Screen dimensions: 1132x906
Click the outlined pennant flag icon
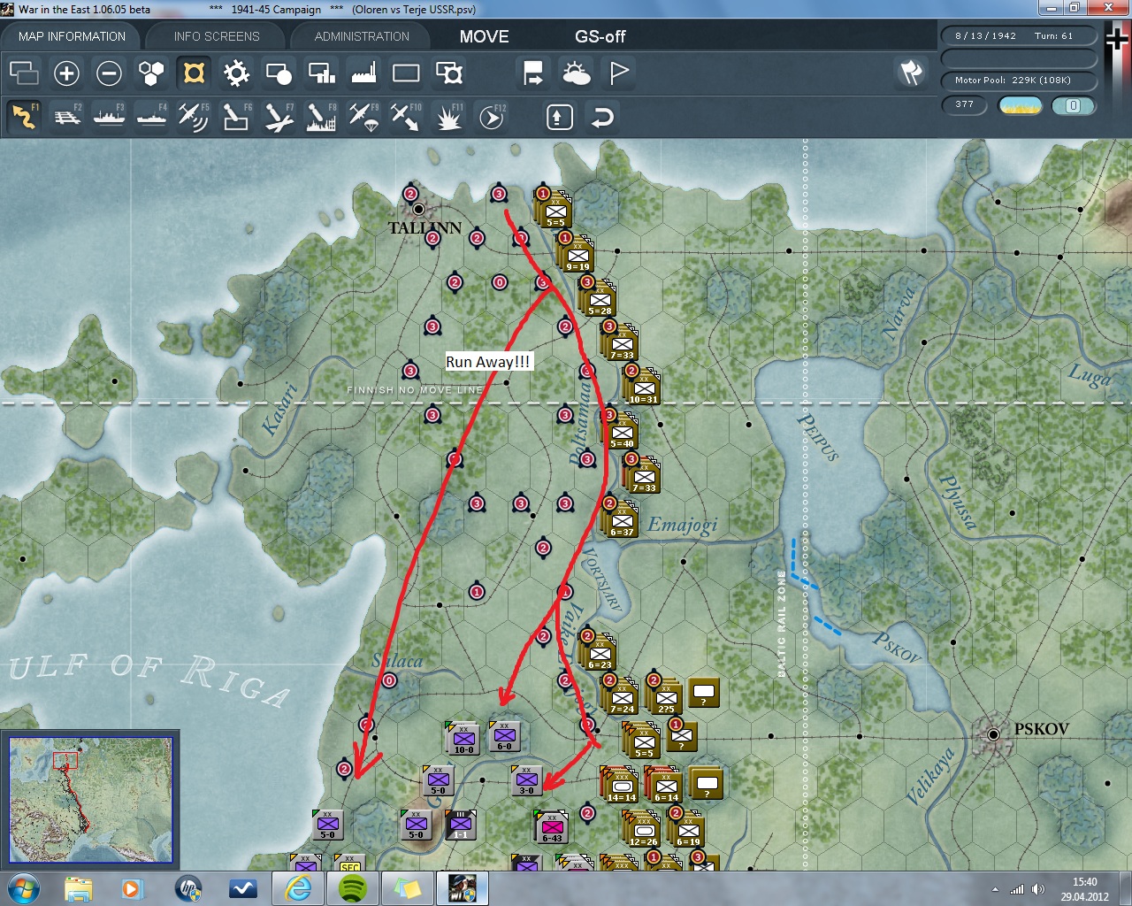coord(618,73)
